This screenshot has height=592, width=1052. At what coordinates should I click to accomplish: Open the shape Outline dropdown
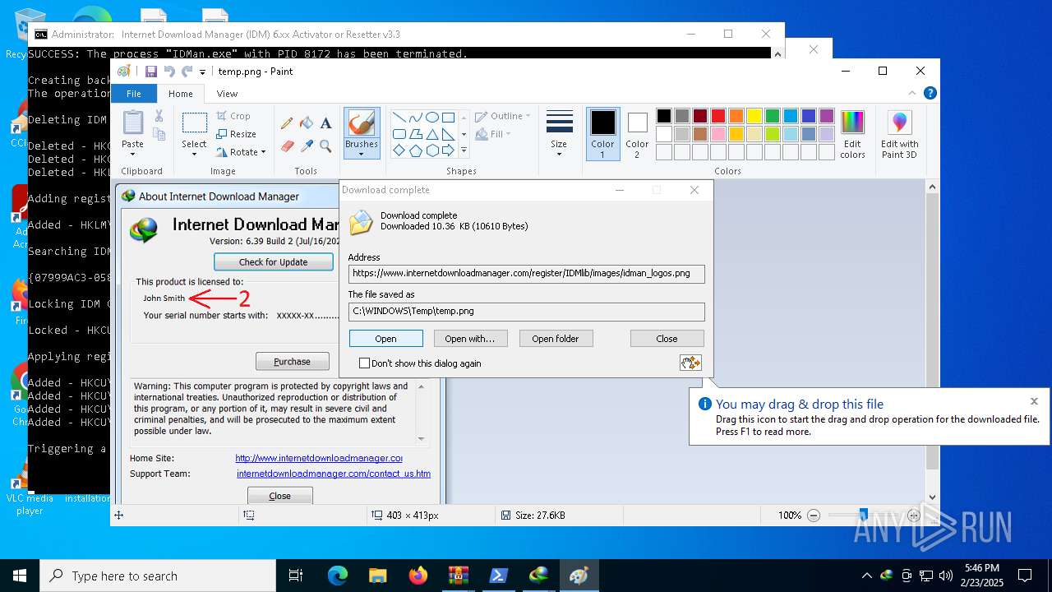click(x=502, y=116)
